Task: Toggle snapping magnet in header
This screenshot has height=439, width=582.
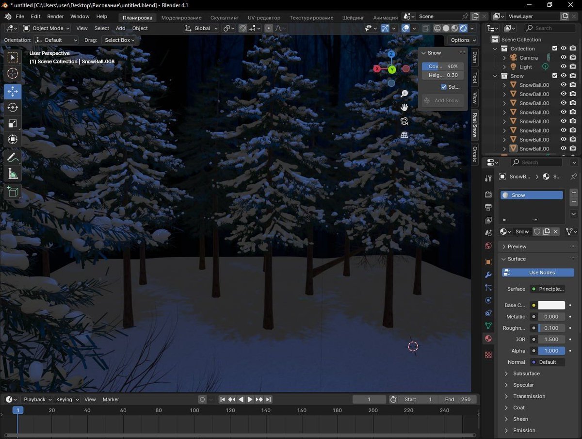Action: 243,28
